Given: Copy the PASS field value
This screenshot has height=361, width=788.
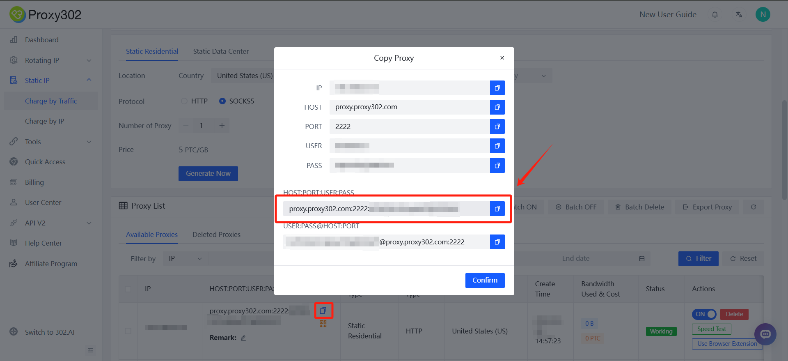Looking at the screenshot, I should (497, 166).
